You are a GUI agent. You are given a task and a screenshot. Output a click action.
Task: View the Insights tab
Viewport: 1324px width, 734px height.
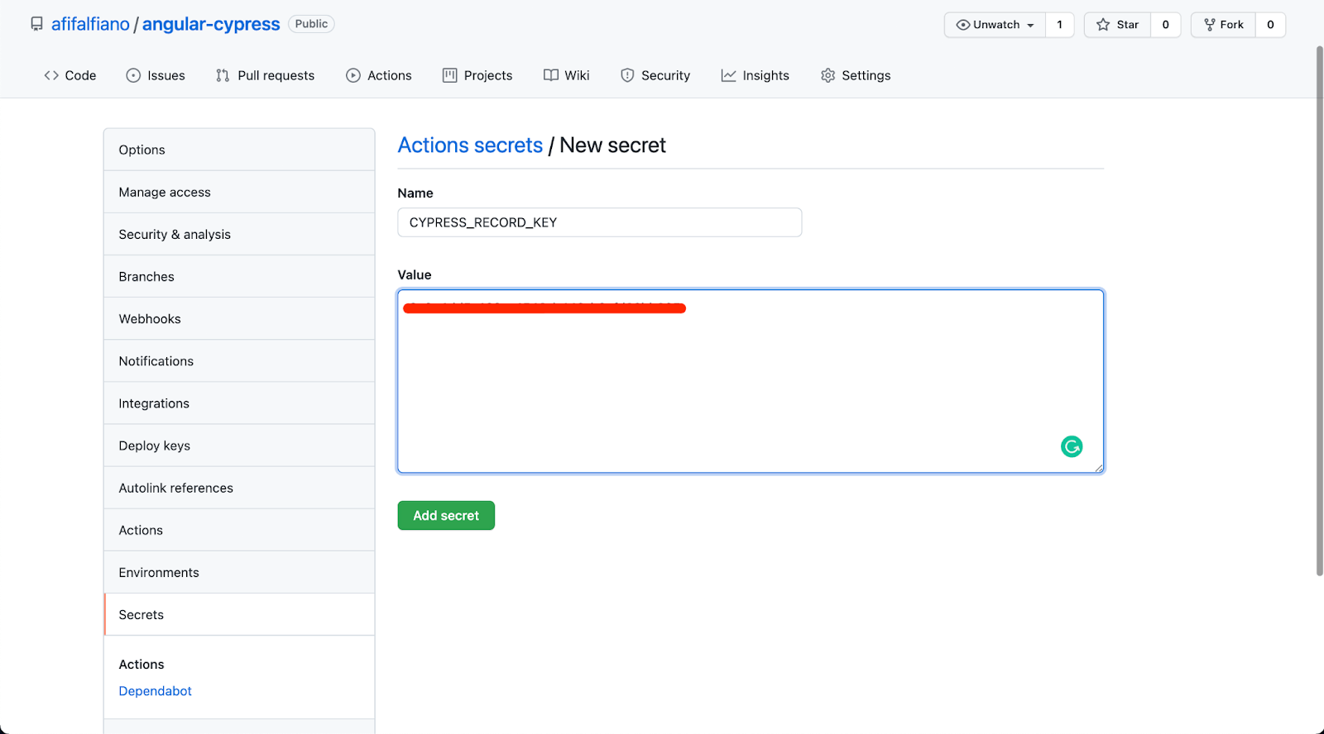click(x=756, y=75)
